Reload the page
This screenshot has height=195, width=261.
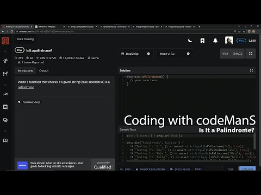coord(12,31)
